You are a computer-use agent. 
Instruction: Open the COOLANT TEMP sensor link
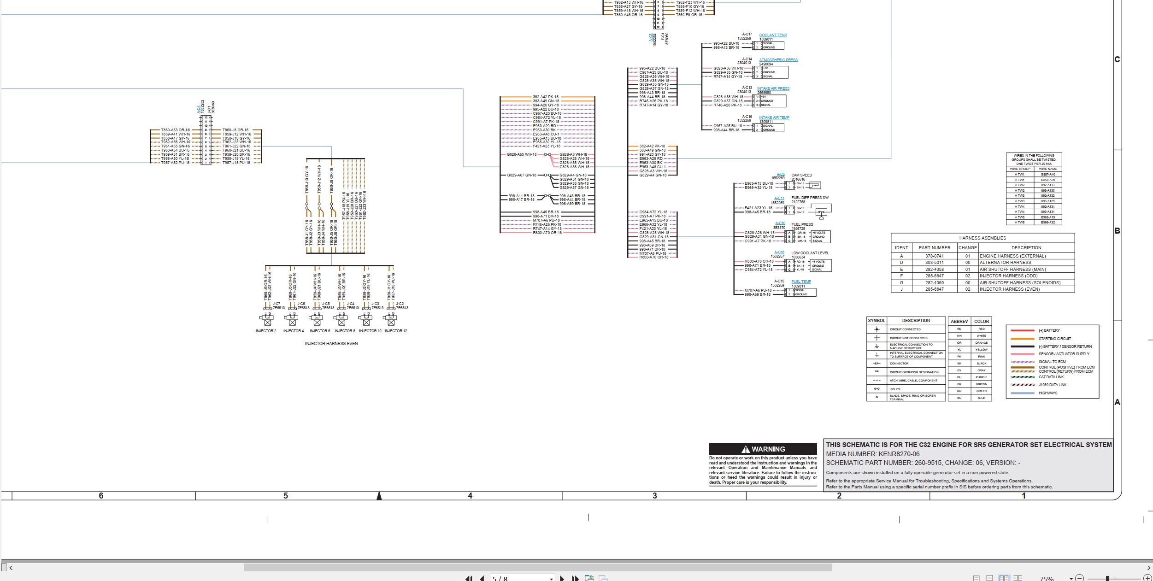click(x=773, y=35)
